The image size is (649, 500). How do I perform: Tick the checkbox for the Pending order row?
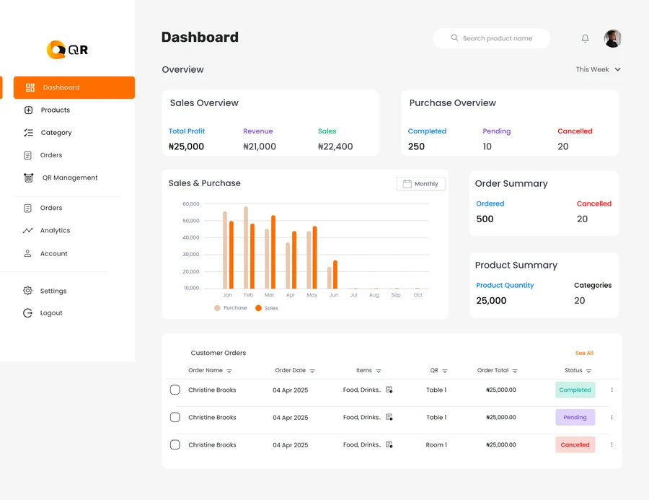point(175,417)
